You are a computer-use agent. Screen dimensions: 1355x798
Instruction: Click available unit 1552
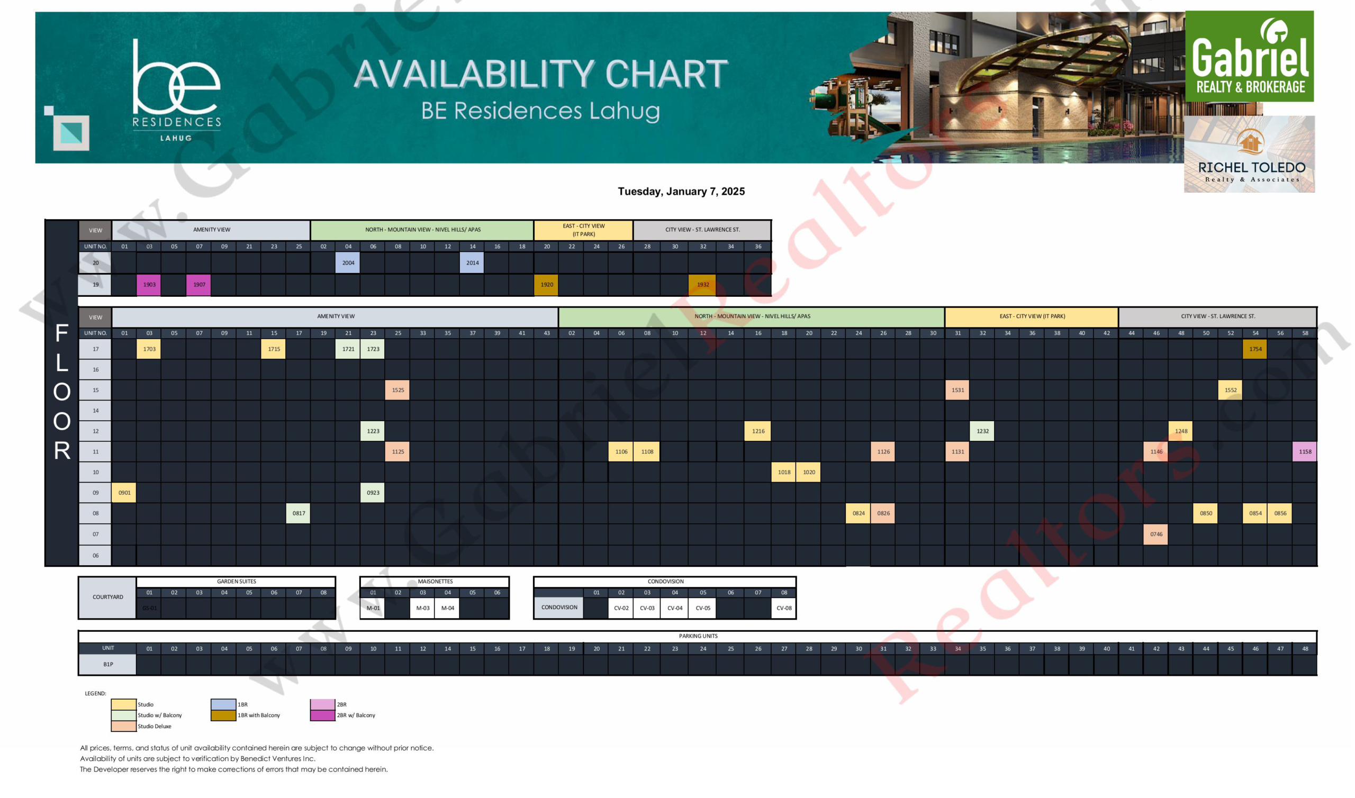point(1230,390)
